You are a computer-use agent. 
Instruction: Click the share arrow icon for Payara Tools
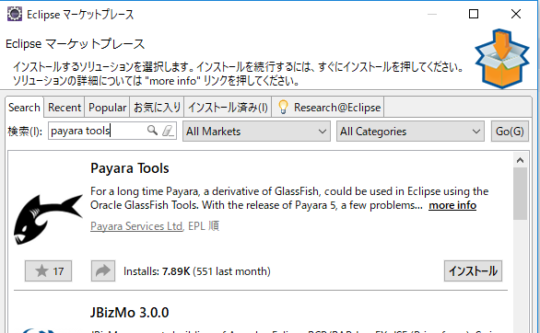pos(103,270)
